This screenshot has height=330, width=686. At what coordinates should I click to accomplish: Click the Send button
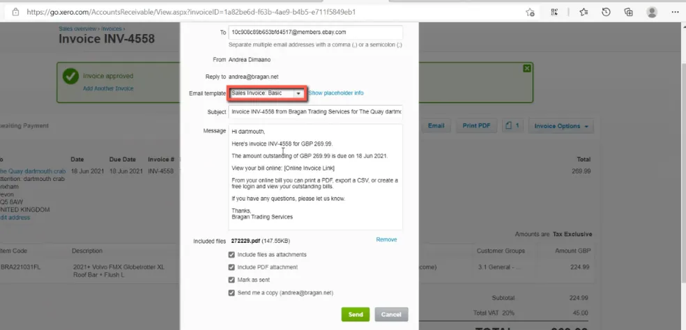[x=356, y=314]
